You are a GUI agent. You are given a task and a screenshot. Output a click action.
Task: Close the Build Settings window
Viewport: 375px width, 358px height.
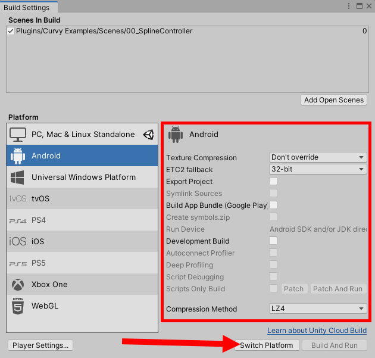pyautogui.click(x=369, y=6)
